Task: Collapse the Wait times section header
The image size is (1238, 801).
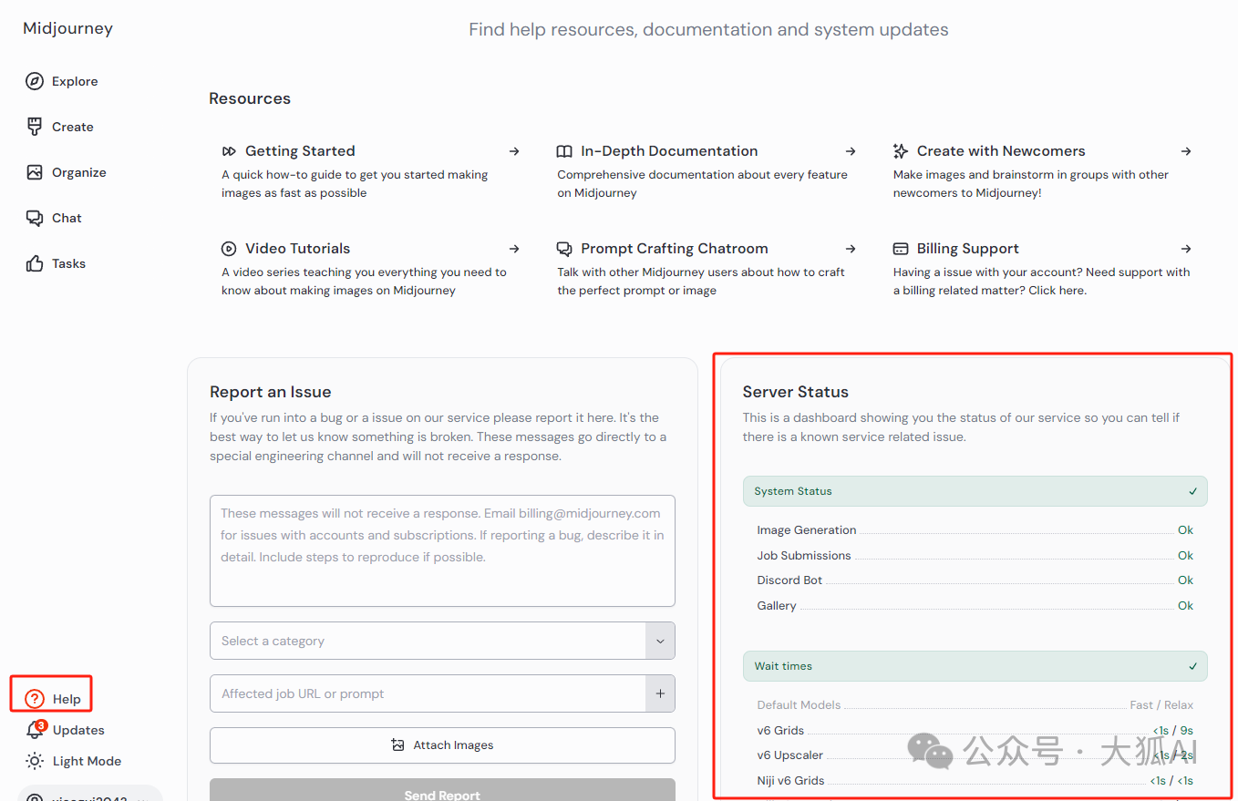Action: click(975, 666)
